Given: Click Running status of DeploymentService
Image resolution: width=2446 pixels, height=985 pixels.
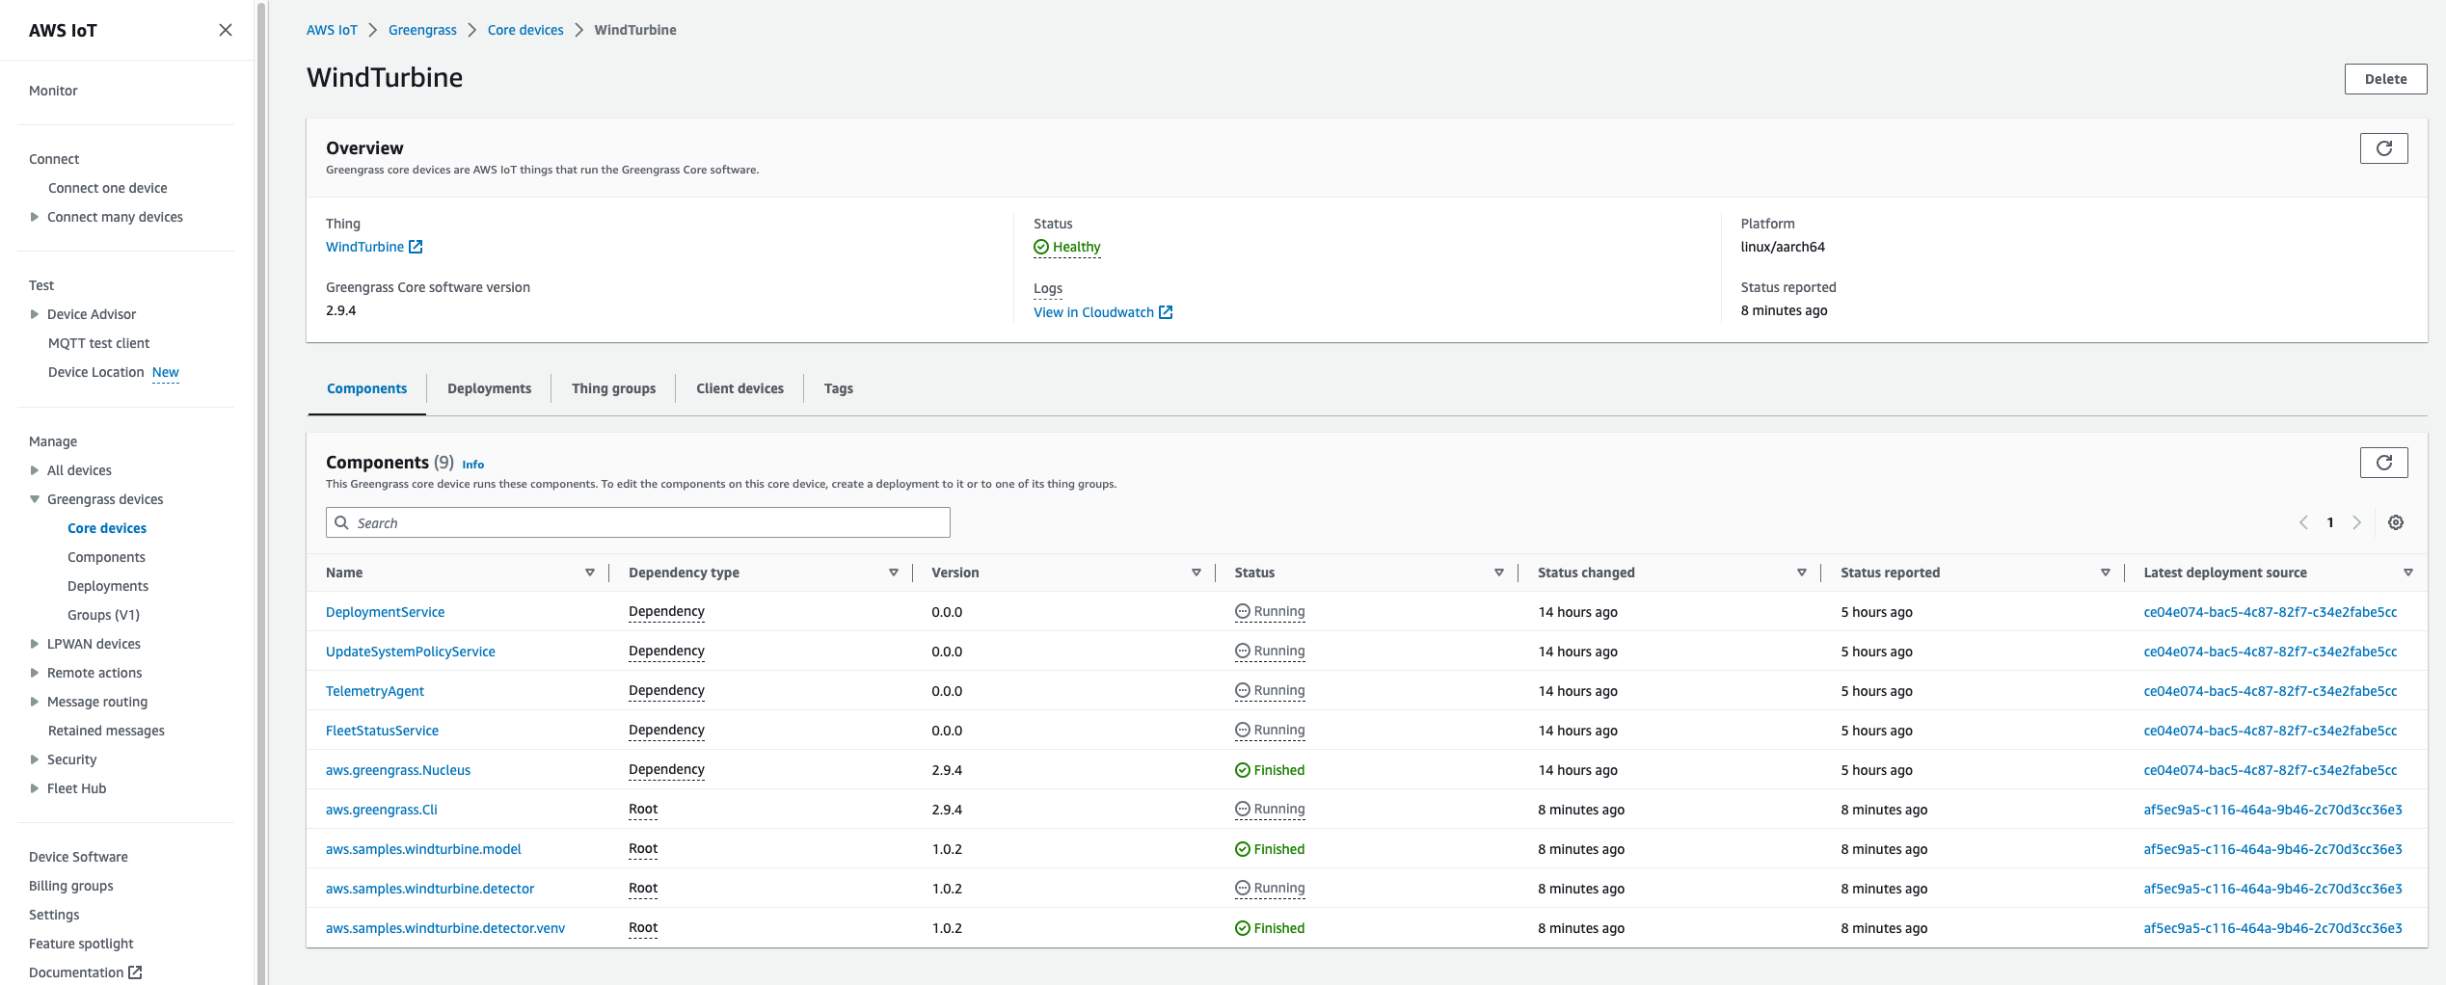Looking at the screenshot, I should click(1270, 611).
